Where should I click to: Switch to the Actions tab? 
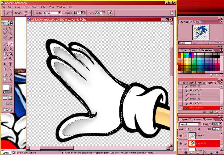(201, 83)
